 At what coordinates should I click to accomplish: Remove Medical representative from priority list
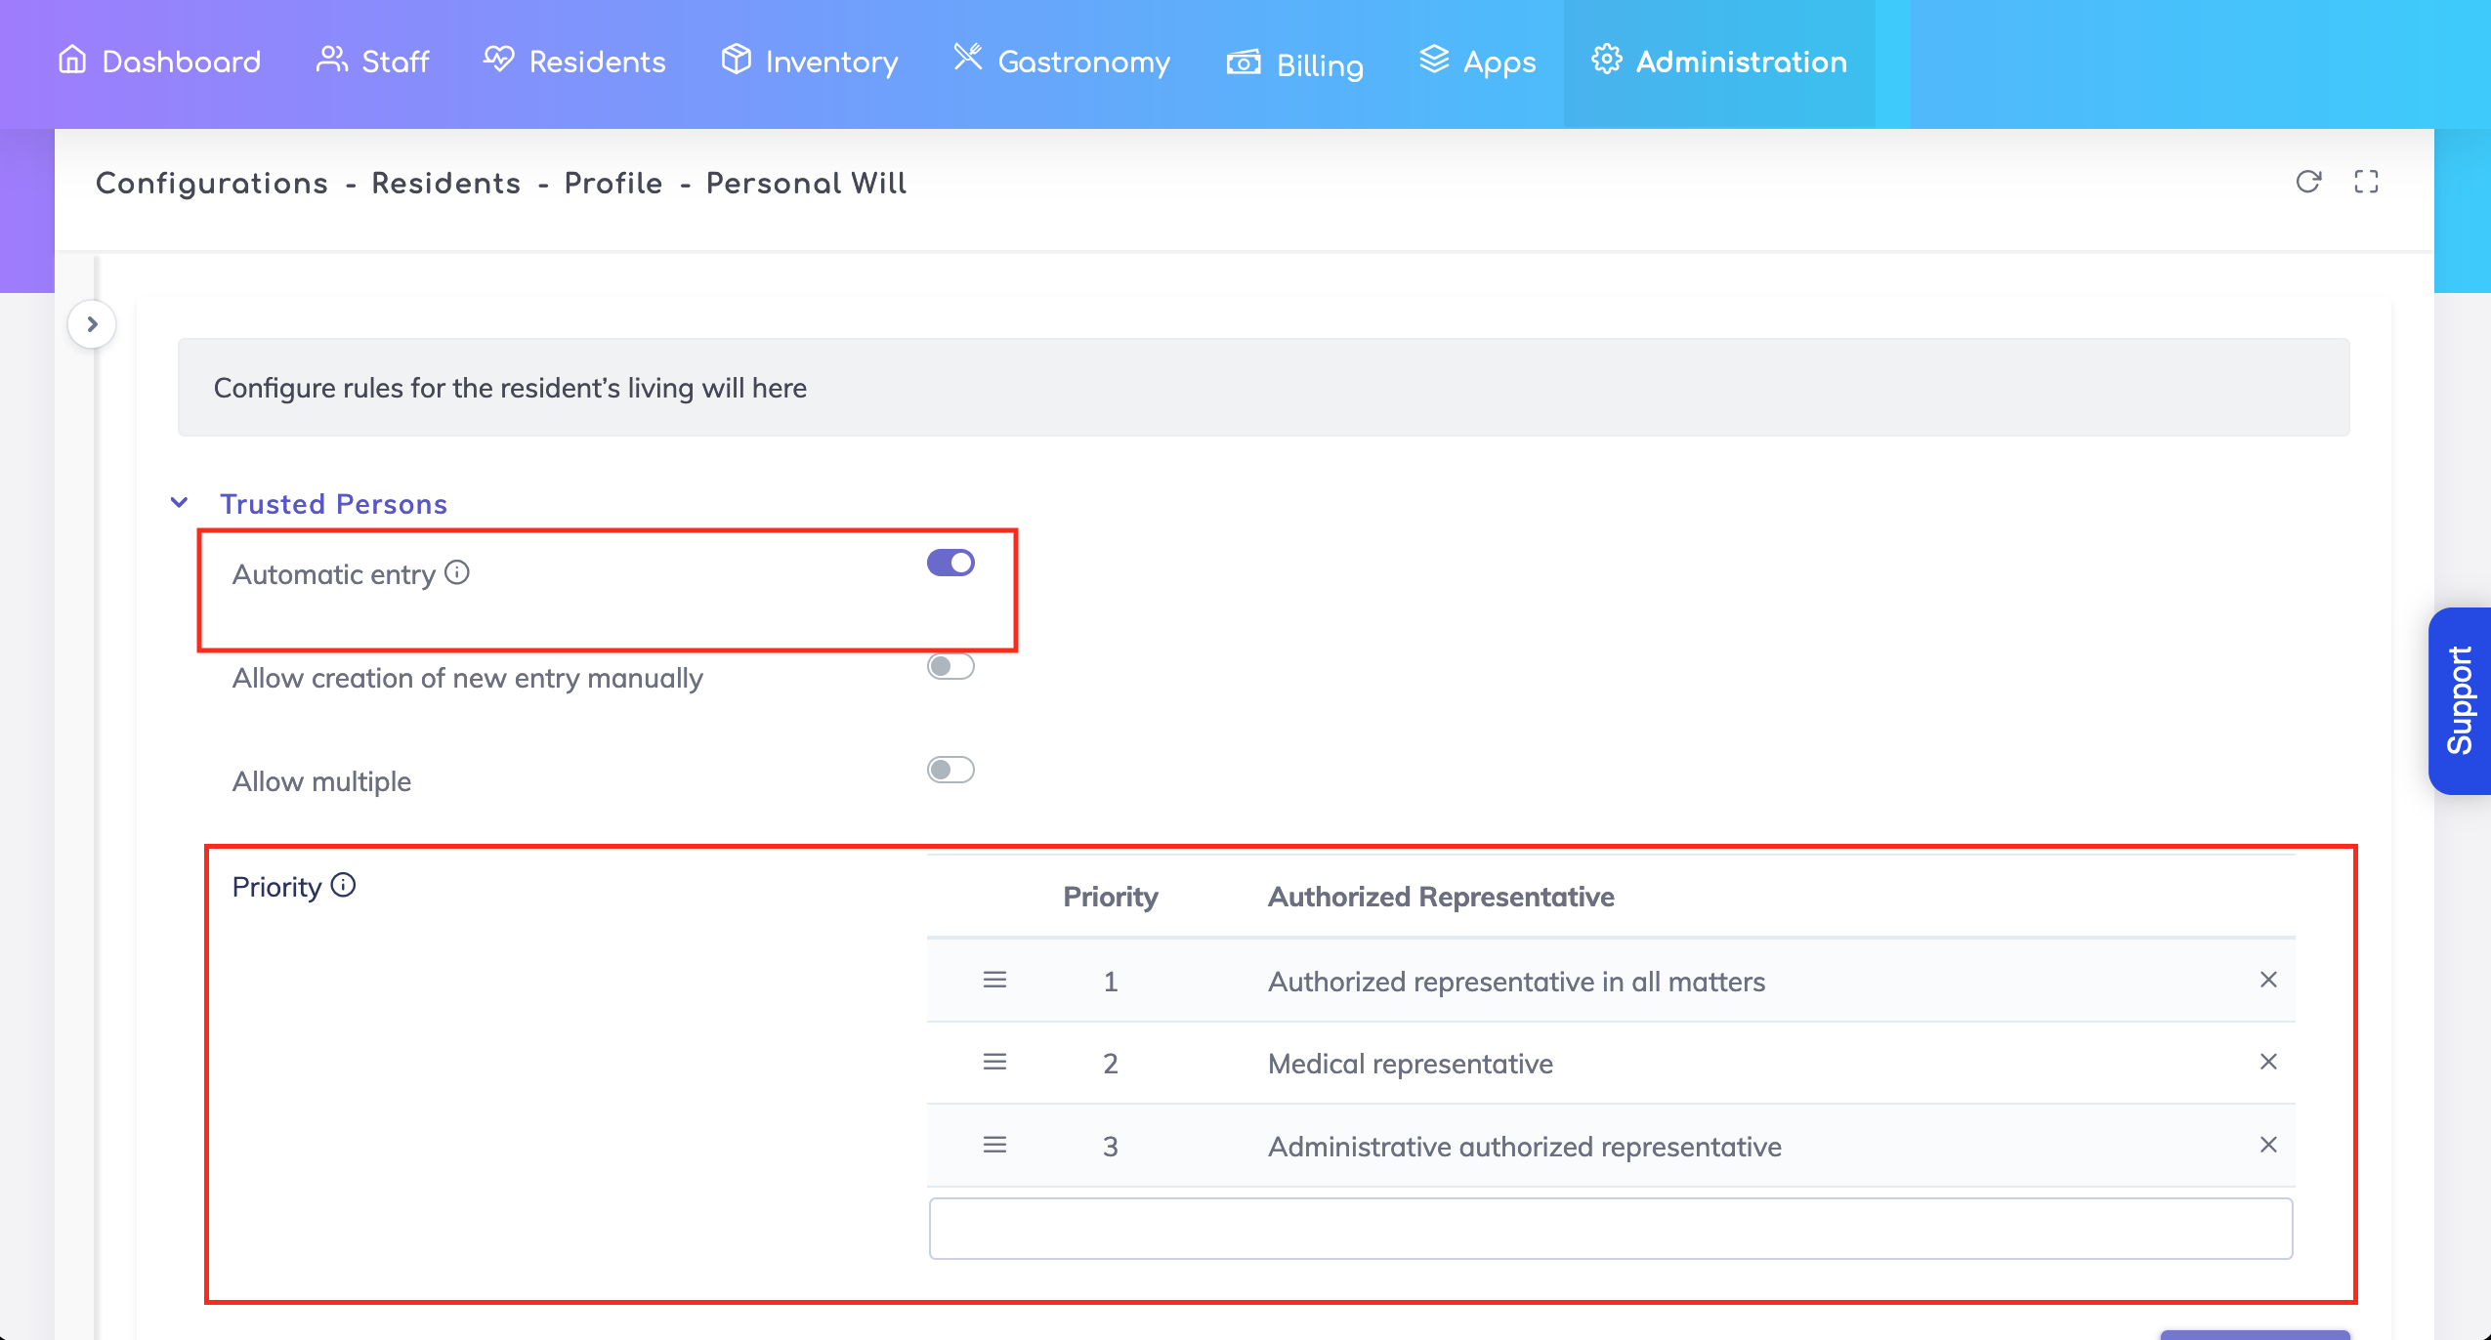pyautogui.click(x=2267, y=1062)
